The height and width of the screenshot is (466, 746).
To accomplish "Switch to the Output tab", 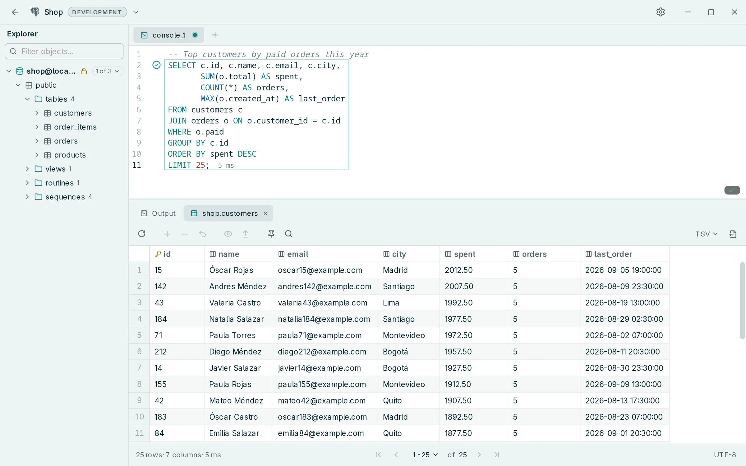I will [159, 213].
